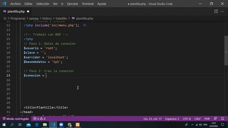228x128 pixels.
Task: Click the D: breadcrumb segment
Action: (x=5, y=18)
